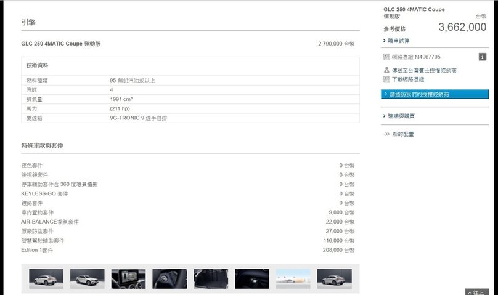The width and height of the screenshot is (498, 295).
Task: Click the 引擎 section heading
Action: (x=28, y=22)
